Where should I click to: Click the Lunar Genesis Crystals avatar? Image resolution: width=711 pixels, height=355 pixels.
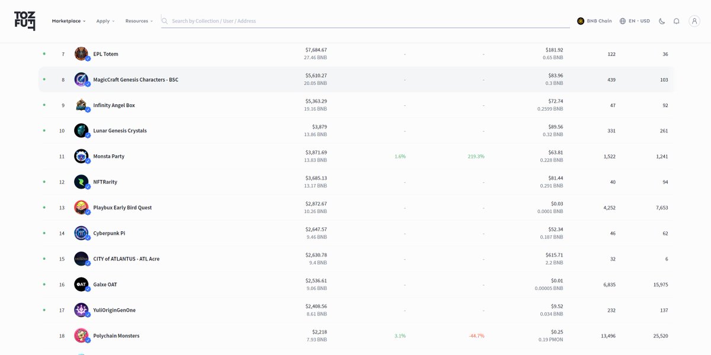[82, 131]
